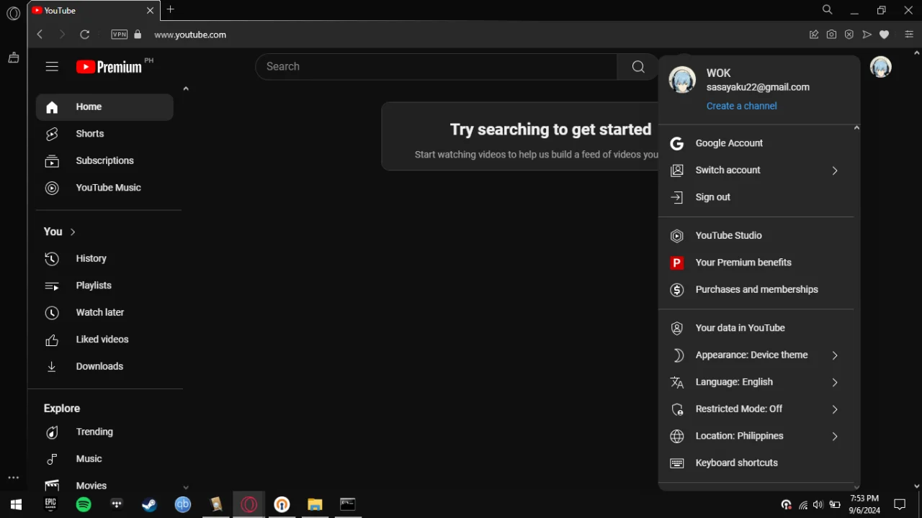Open the Windows Start menu
Viewport: 922px width, 518px height.
pos(16,504)
